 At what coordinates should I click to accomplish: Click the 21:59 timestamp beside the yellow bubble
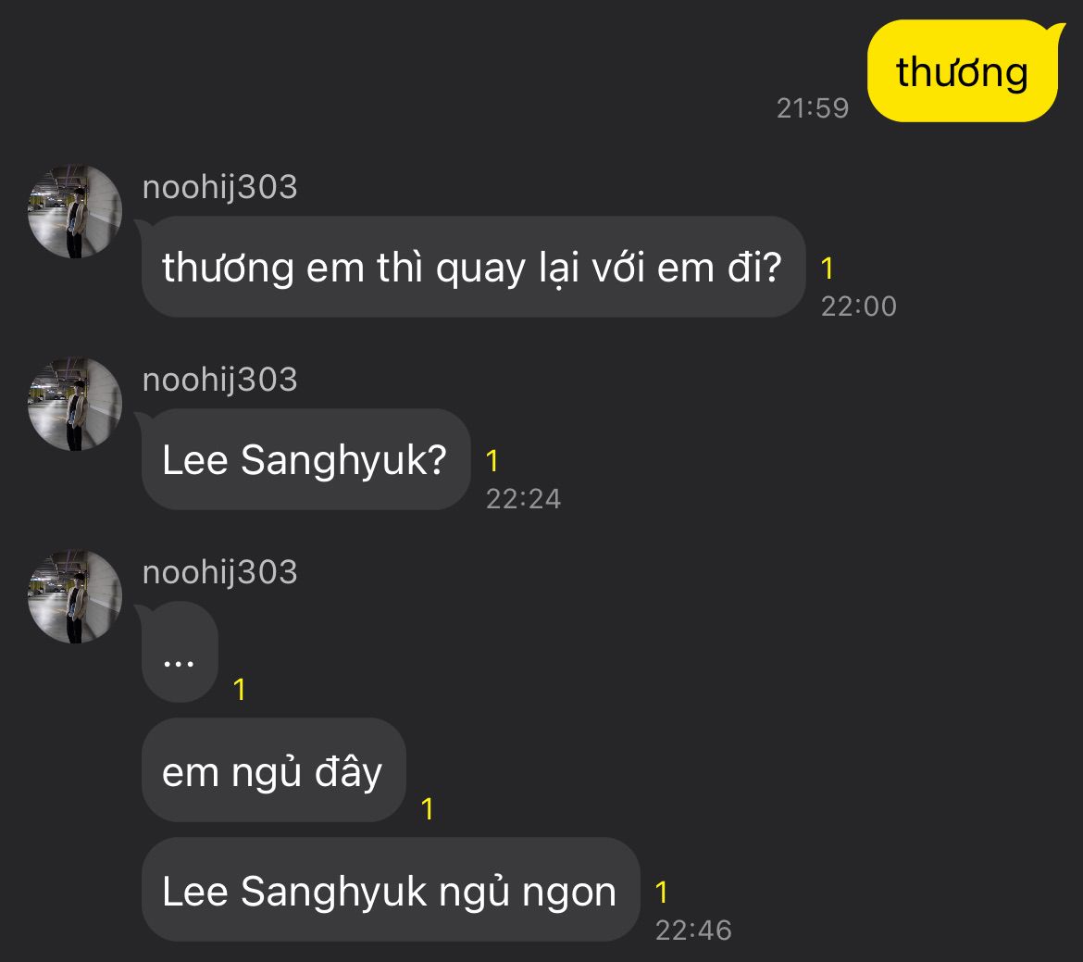point(812,108)
